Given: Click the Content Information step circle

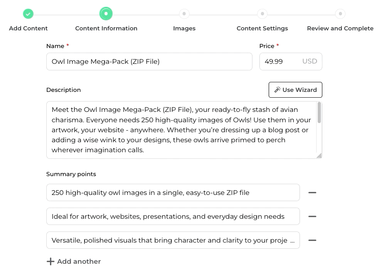Looking at the screenshot, I should click(106, 14).
